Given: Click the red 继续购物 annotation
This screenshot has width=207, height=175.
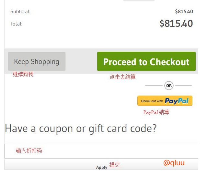Looking at the screenshot, I should coord(23,74).
